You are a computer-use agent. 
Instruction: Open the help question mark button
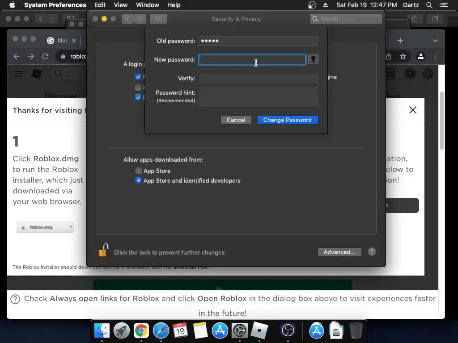point(372,252)
